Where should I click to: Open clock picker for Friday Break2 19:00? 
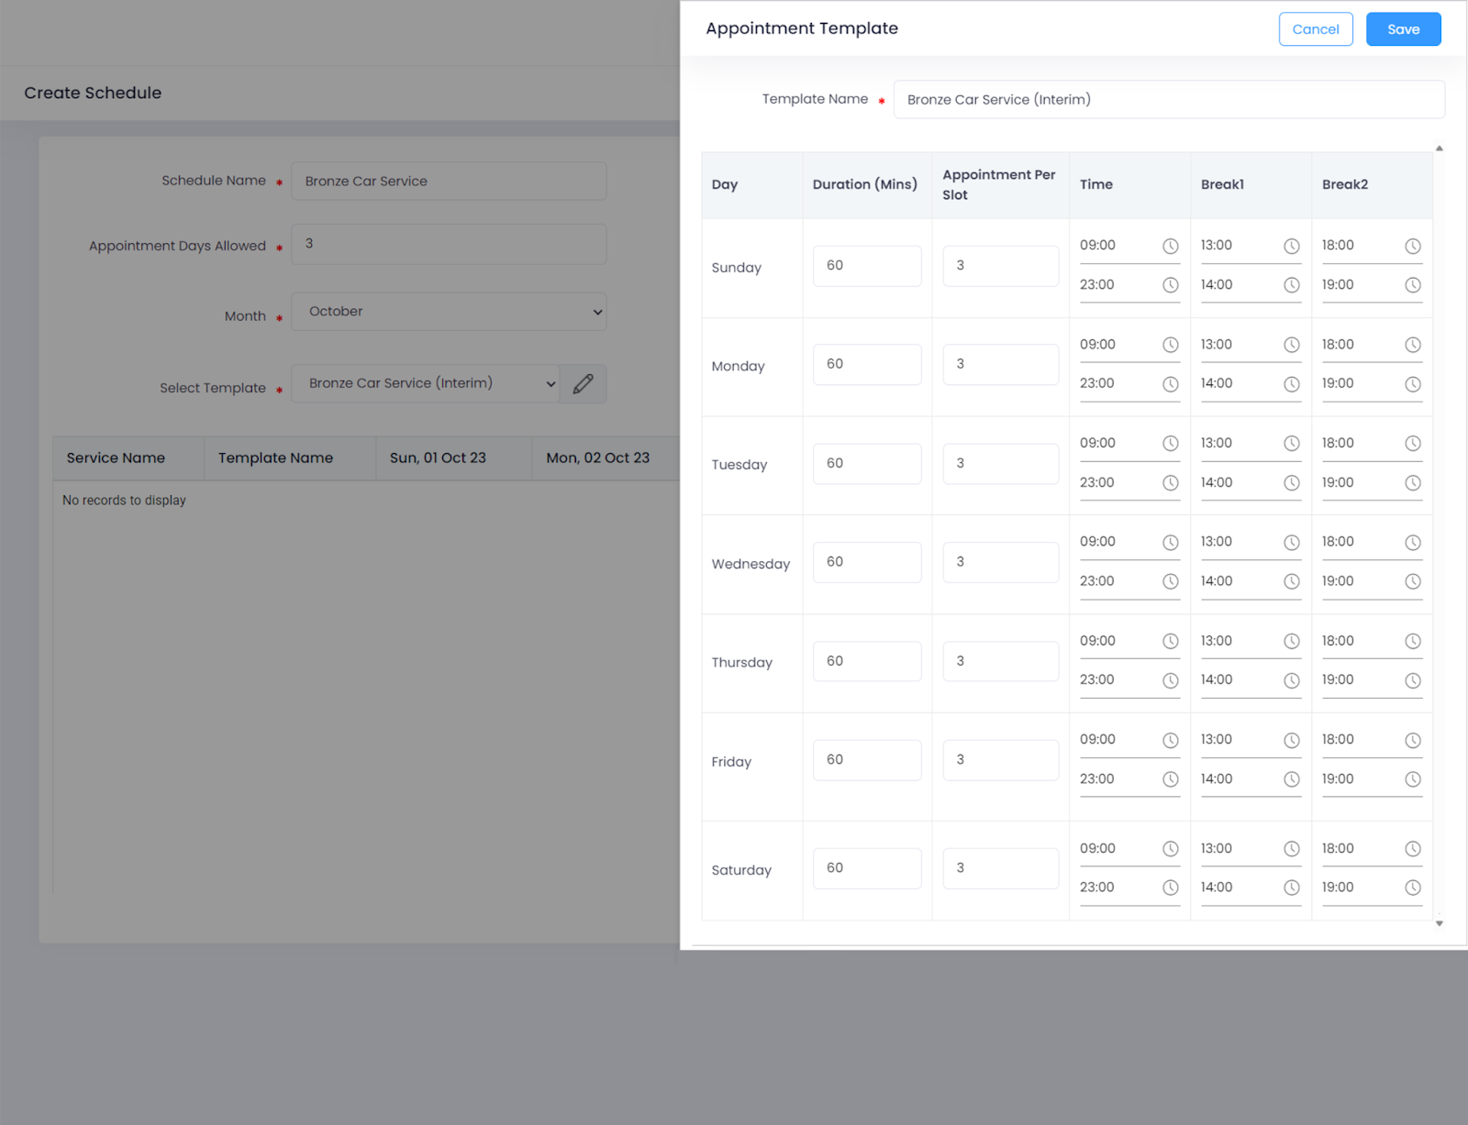[x=1412, y=779]
